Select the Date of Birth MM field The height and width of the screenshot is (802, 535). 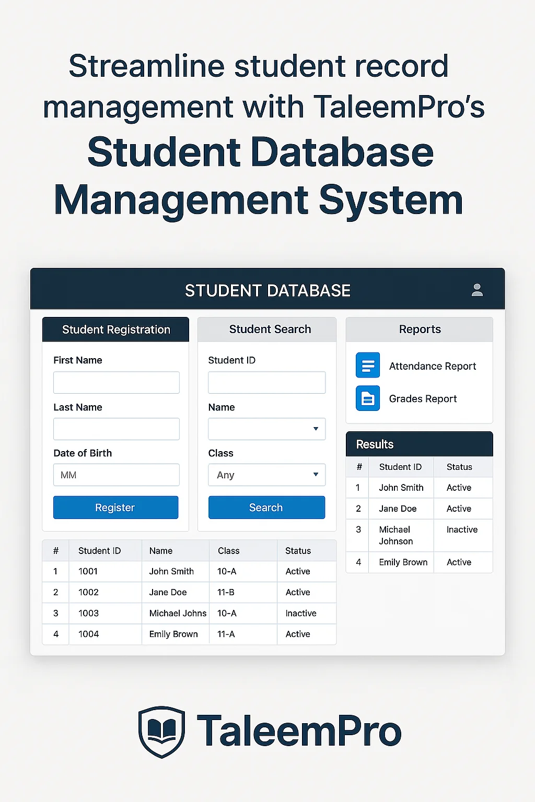tap(116, 475)
